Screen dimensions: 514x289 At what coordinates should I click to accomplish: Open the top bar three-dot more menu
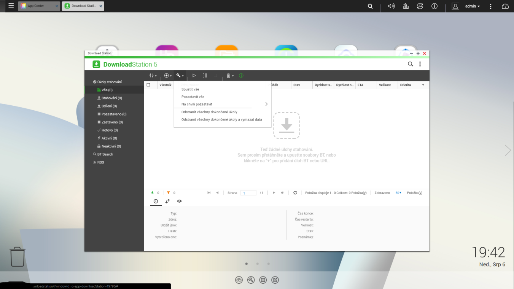491,6
